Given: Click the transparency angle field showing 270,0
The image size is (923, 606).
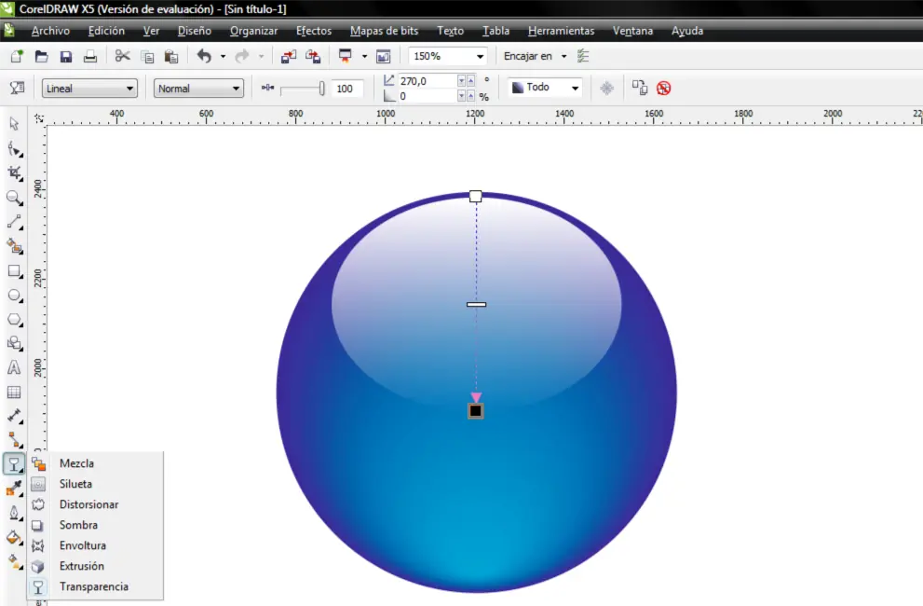Looking at the screenshot, I should [x=428, y=81].
